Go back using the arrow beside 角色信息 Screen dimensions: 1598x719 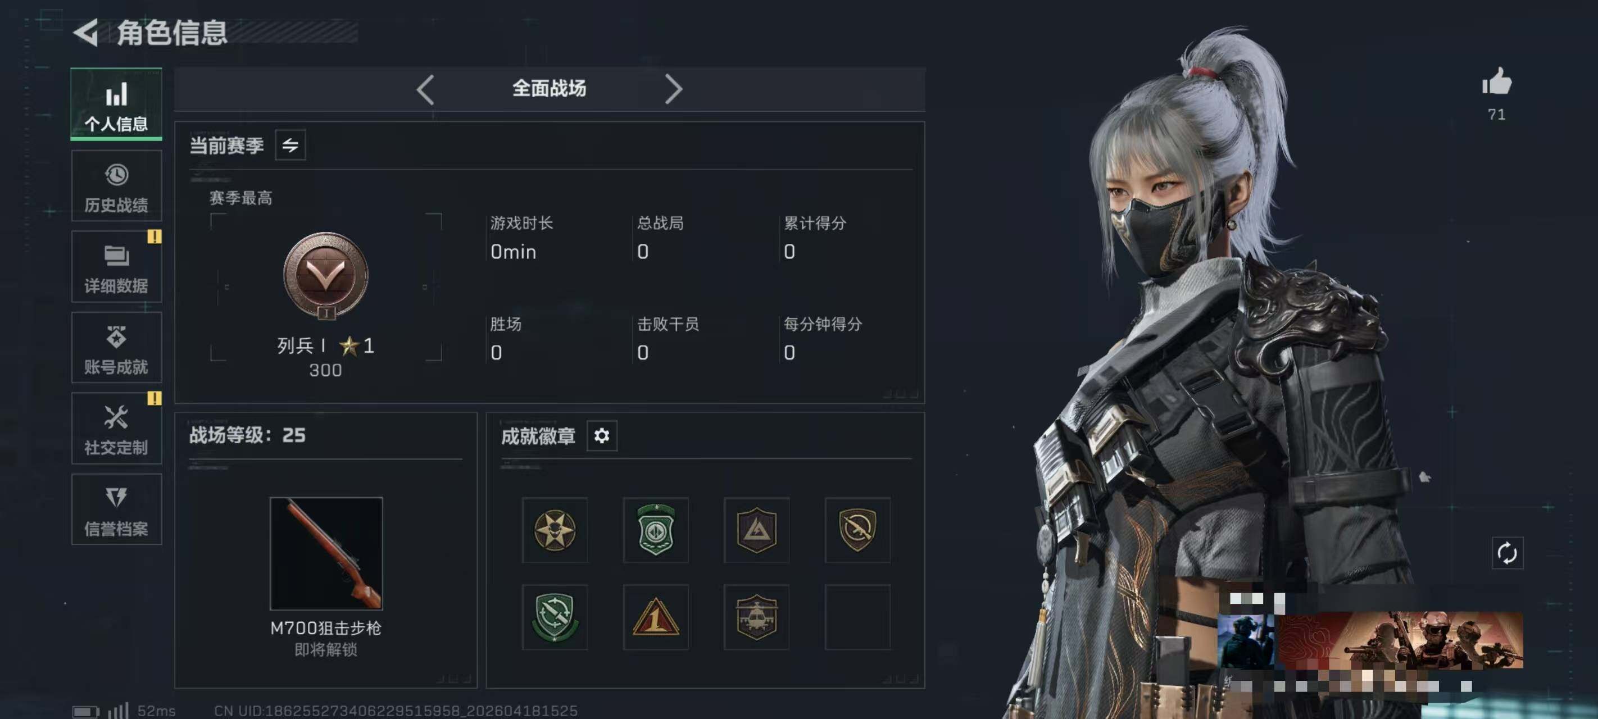point(85,32)
